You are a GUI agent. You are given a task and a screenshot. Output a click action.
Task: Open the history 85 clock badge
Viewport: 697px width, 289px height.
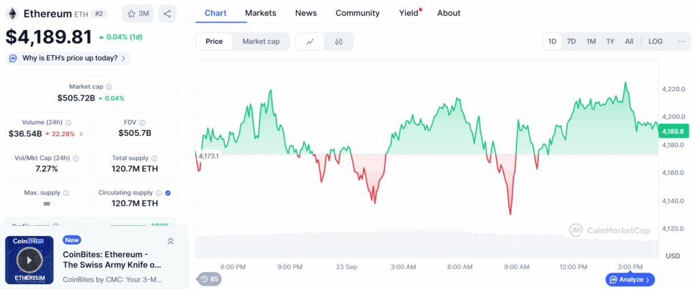[x=210, y=279]
